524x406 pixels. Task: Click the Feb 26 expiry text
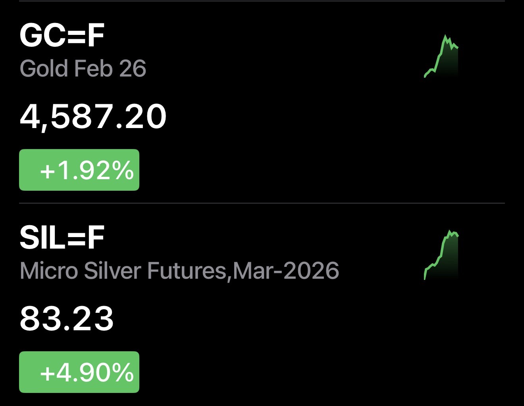click(x=110, y=68)
